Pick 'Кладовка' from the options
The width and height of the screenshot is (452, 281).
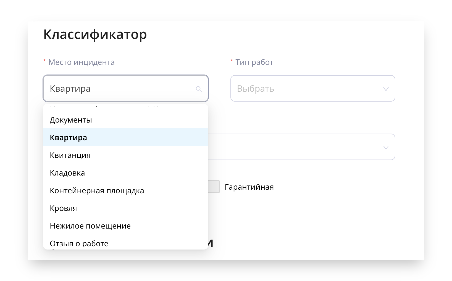tap(67, 173)
